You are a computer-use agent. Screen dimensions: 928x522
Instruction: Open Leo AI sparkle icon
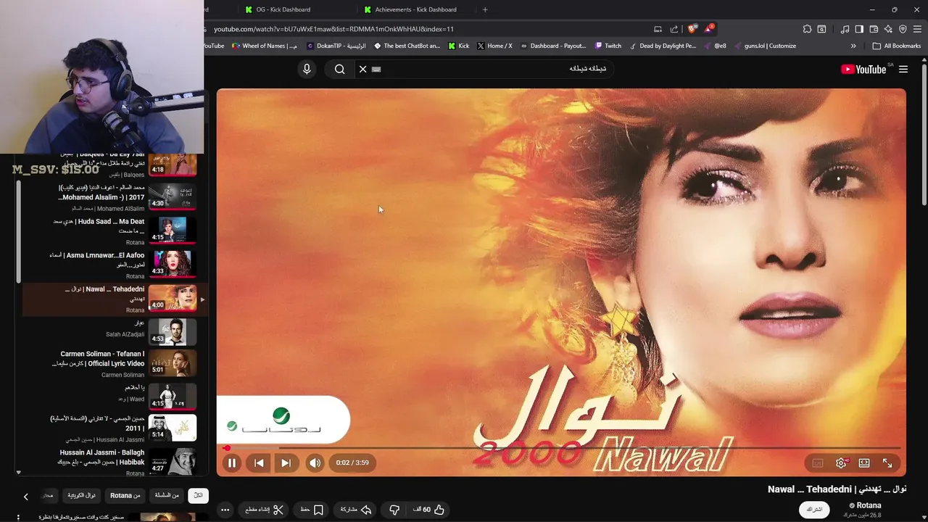coord(888,29)
